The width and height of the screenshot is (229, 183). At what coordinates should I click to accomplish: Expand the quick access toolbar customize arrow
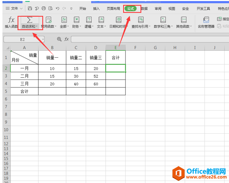tap(71, 9)
